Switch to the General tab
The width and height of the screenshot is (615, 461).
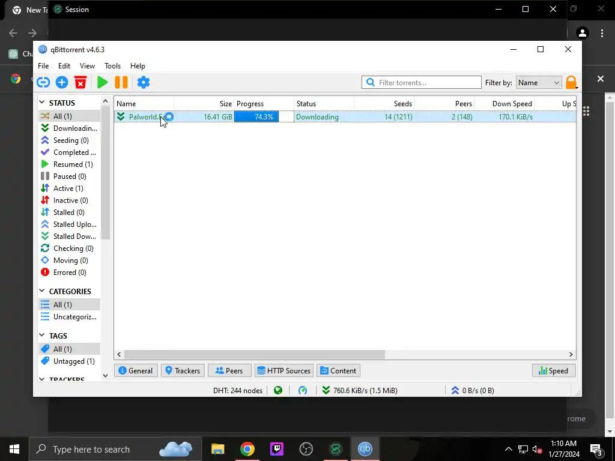136,371
